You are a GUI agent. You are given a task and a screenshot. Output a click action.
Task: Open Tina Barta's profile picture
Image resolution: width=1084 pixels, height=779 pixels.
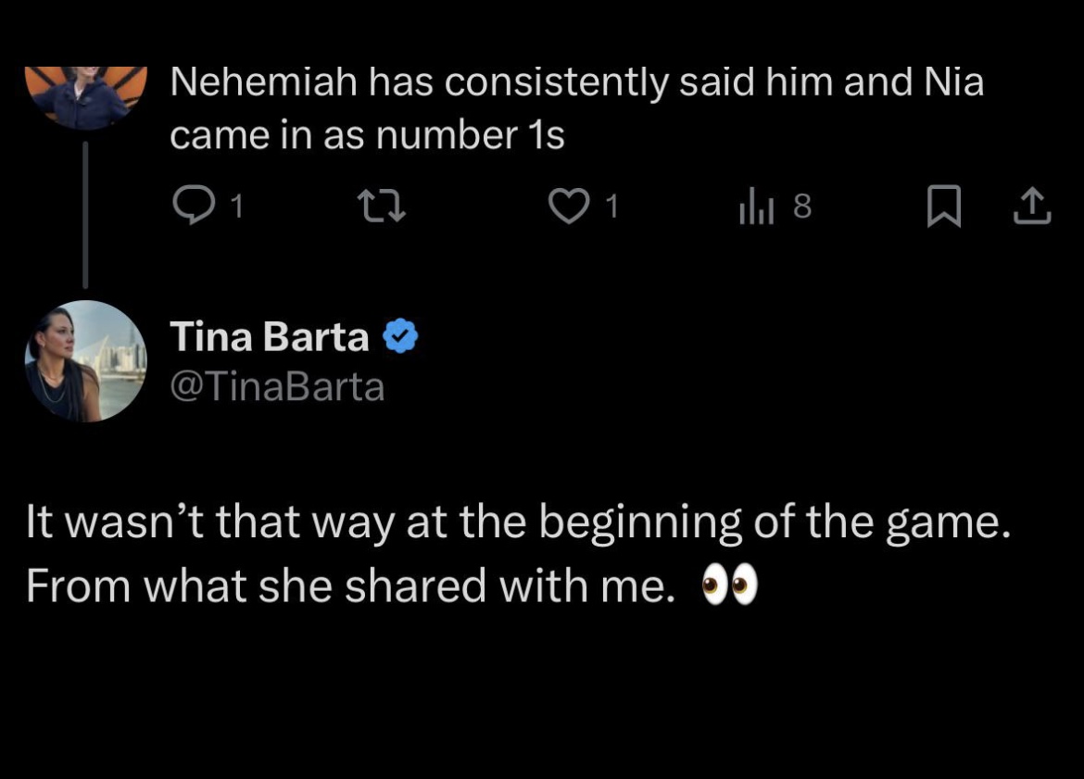pyautogui.click(x=86, y=361)
